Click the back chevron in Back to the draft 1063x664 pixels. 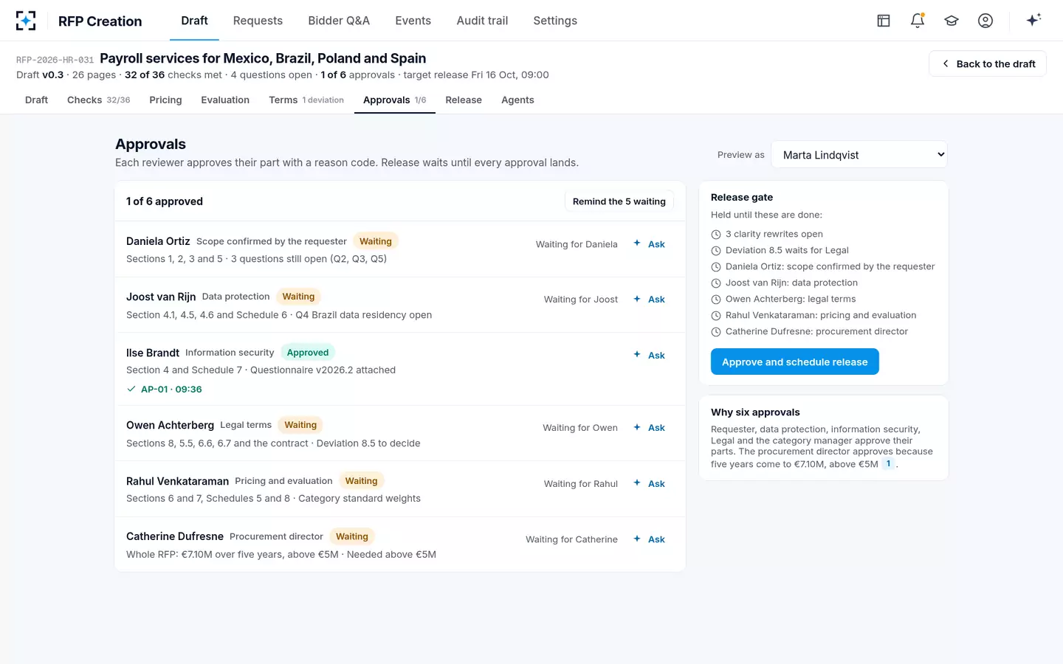(946, 63)
